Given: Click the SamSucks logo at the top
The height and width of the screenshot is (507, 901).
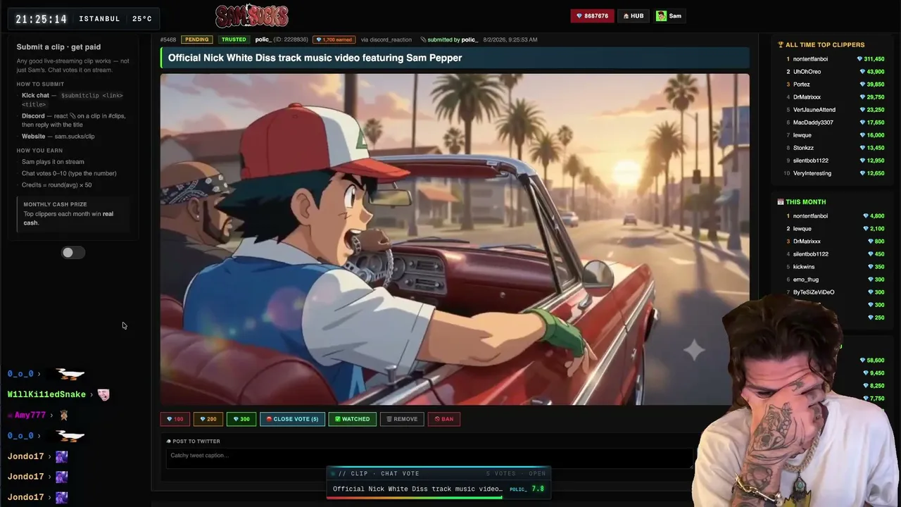Looking at the screenshot, I should [252, 15].
